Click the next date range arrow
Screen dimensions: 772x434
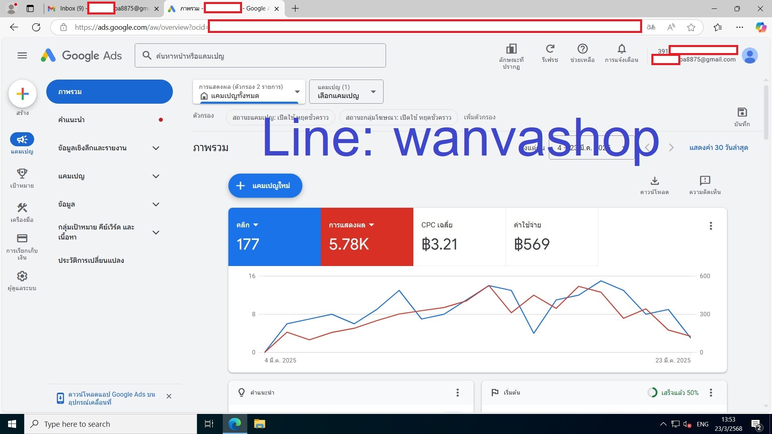click(x=671, y=147)
